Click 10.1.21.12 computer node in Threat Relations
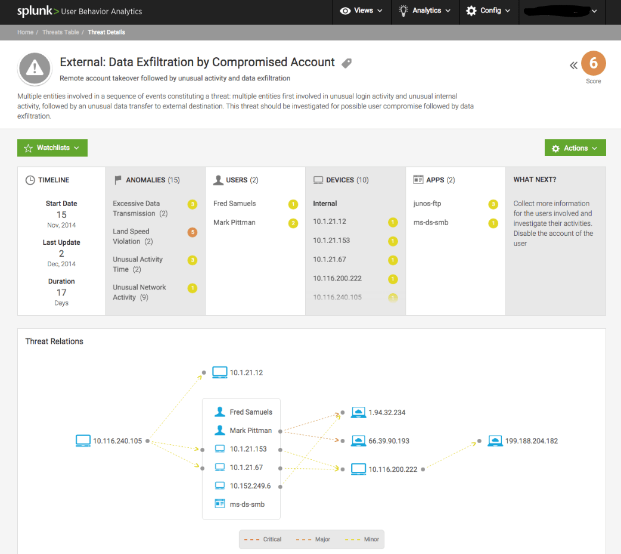This screenshot has height=554, width=621. tap(220, 372)
